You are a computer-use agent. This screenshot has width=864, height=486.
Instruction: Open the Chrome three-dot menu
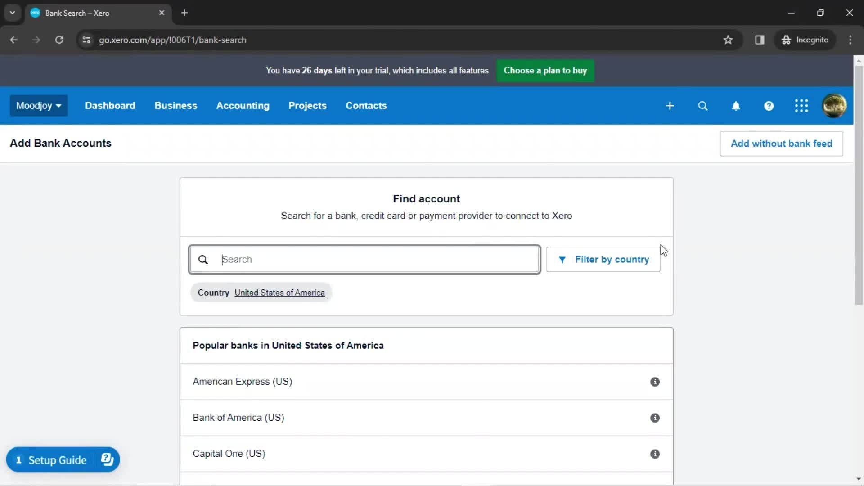(x=850, y=40)
